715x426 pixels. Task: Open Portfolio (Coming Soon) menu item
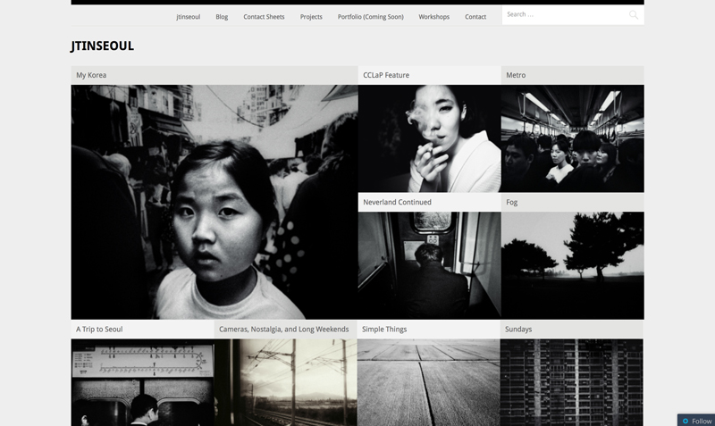click(x=370, y=17)
